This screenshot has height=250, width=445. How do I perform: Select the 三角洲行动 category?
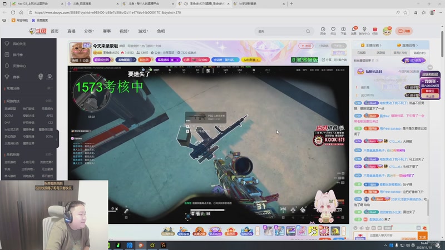pos(12,143)
